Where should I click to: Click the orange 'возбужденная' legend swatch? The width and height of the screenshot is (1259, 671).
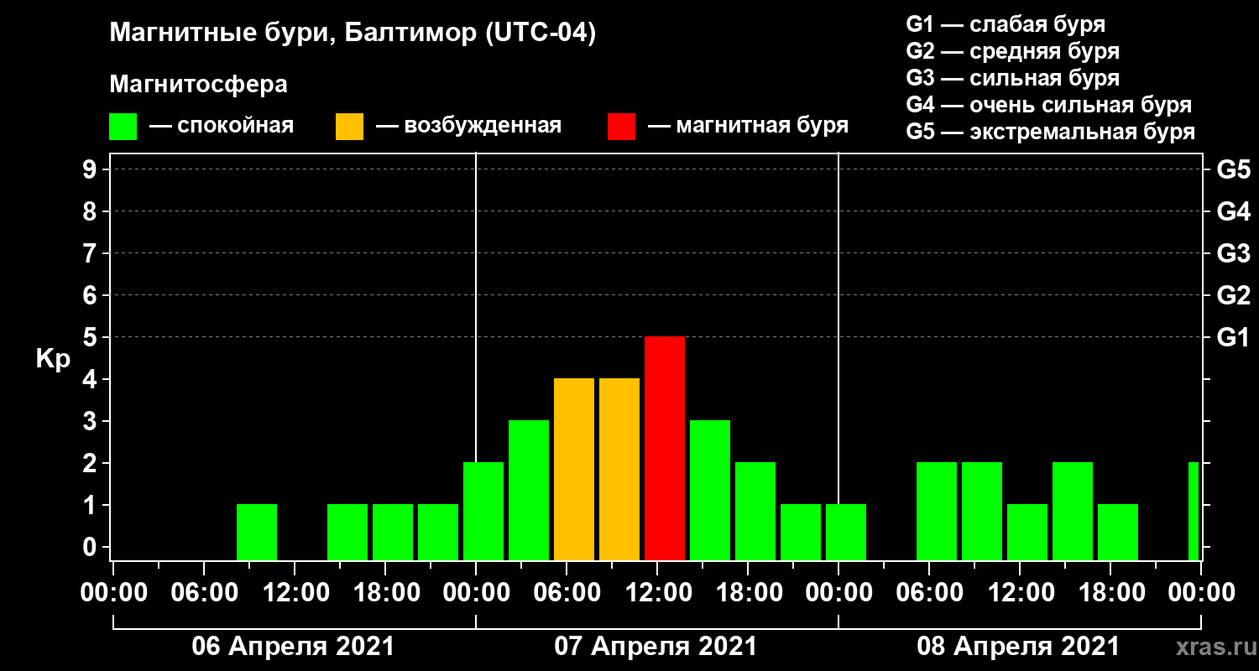349,127
